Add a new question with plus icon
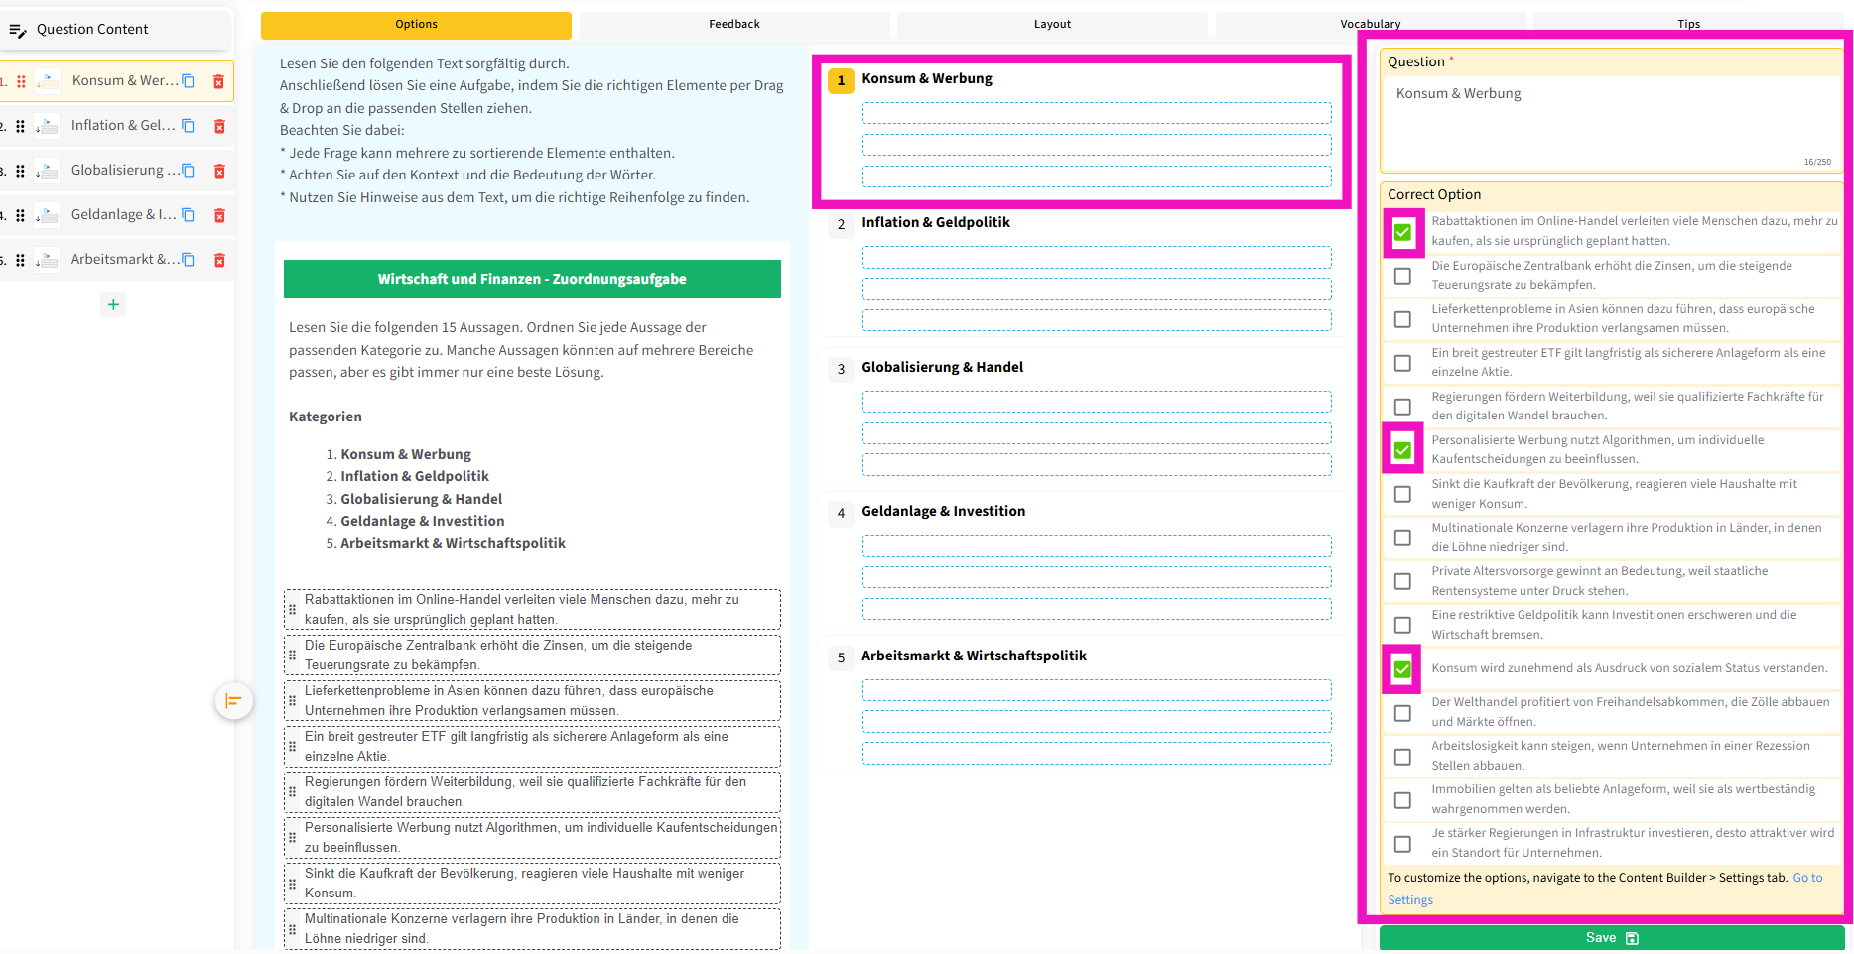1854x954 pixels. click(x=113, y=305)
